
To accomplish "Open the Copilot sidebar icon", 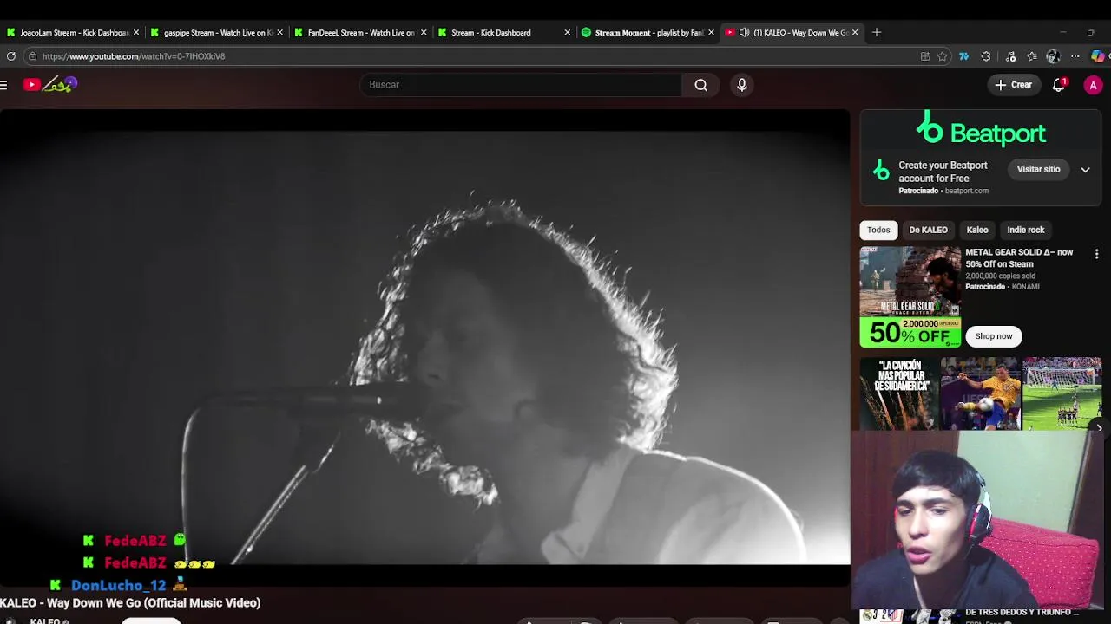I will coord(1098,56).
